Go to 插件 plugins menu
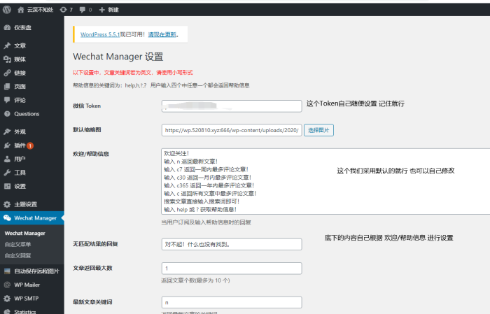 coord(20,145)
